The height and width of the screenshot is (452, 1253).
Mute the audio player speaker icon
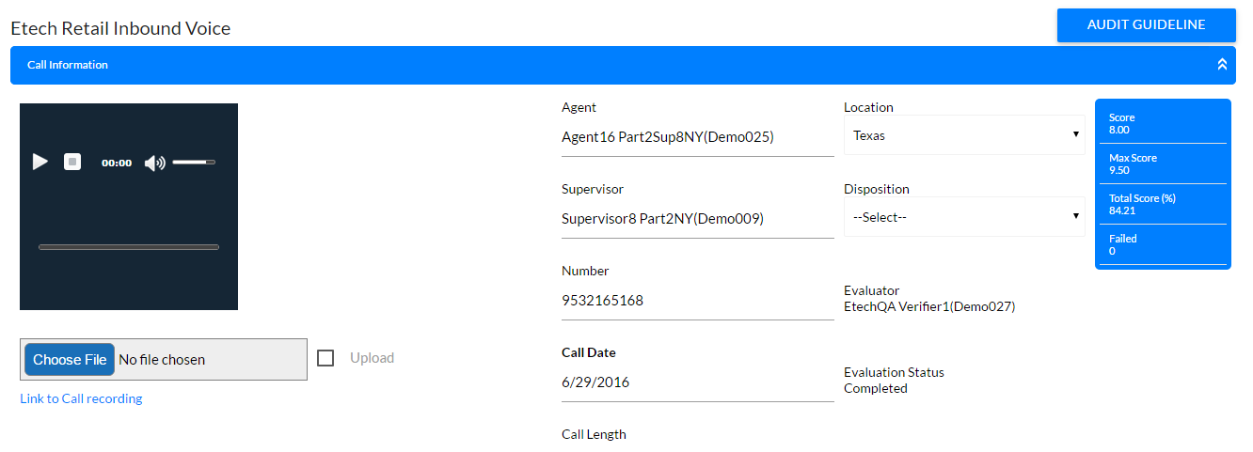(155, 163)
